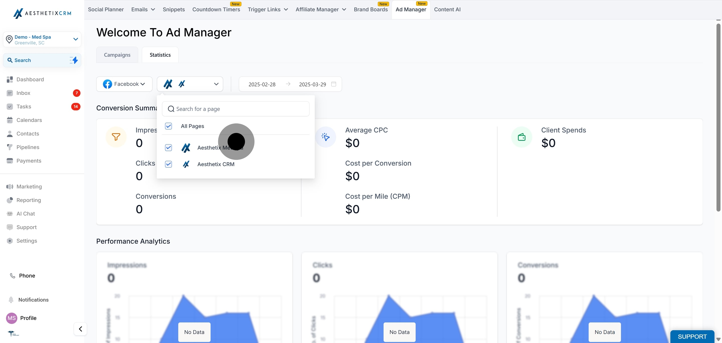This screenshot has height=343, width=722.
Task: Click the Notifications bell icon
Action: pyautogui.click(x=11, y=300)
